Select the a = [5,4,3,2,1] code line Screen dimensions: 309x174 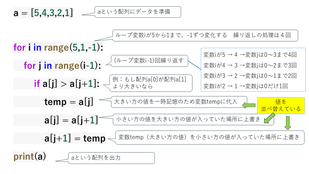pyautogui.click(x=43, y=13)
